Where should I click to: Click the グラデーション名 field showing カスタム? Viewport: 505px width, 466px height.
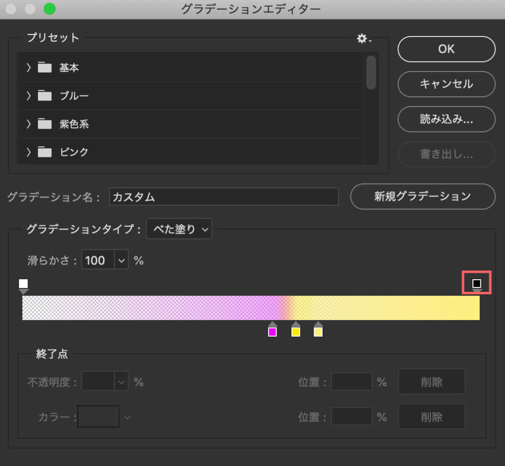pyautogui.click(x=224, y=196)
